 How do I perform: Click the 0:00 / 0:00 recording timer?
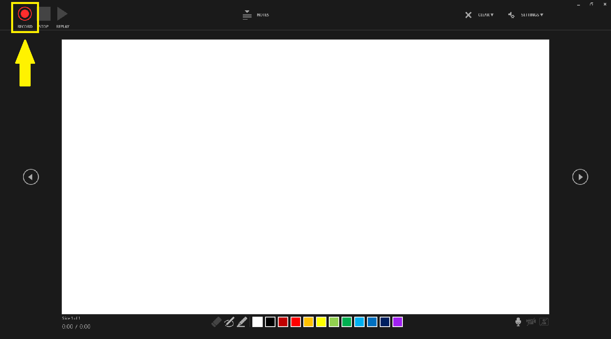tap(76, 327)
